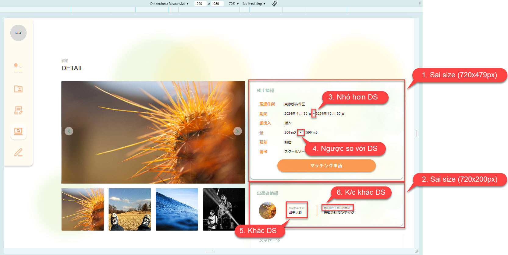
Task: Click the seller's round avatar photo
Action: point(268,210)
